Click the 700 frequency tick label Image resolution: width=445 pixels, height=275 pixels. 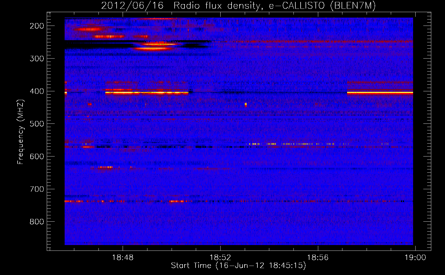coord(37,189)
